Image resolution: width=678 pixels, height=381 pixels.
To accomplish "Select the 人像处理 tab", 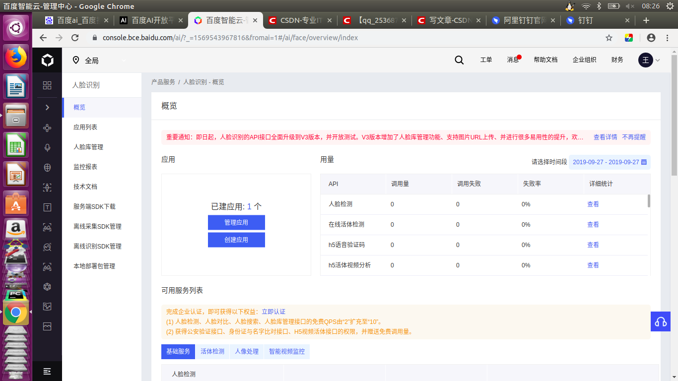I will (247, 351).
